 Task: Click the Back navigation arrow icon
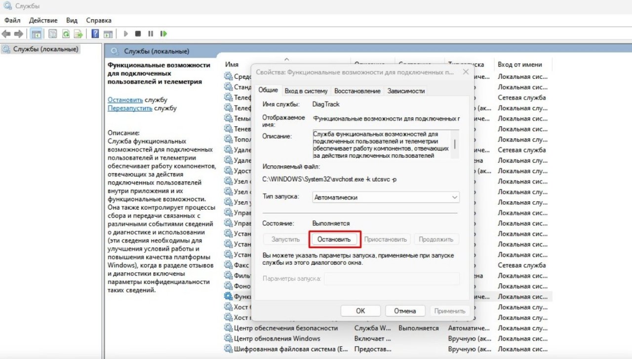(6, 34)
